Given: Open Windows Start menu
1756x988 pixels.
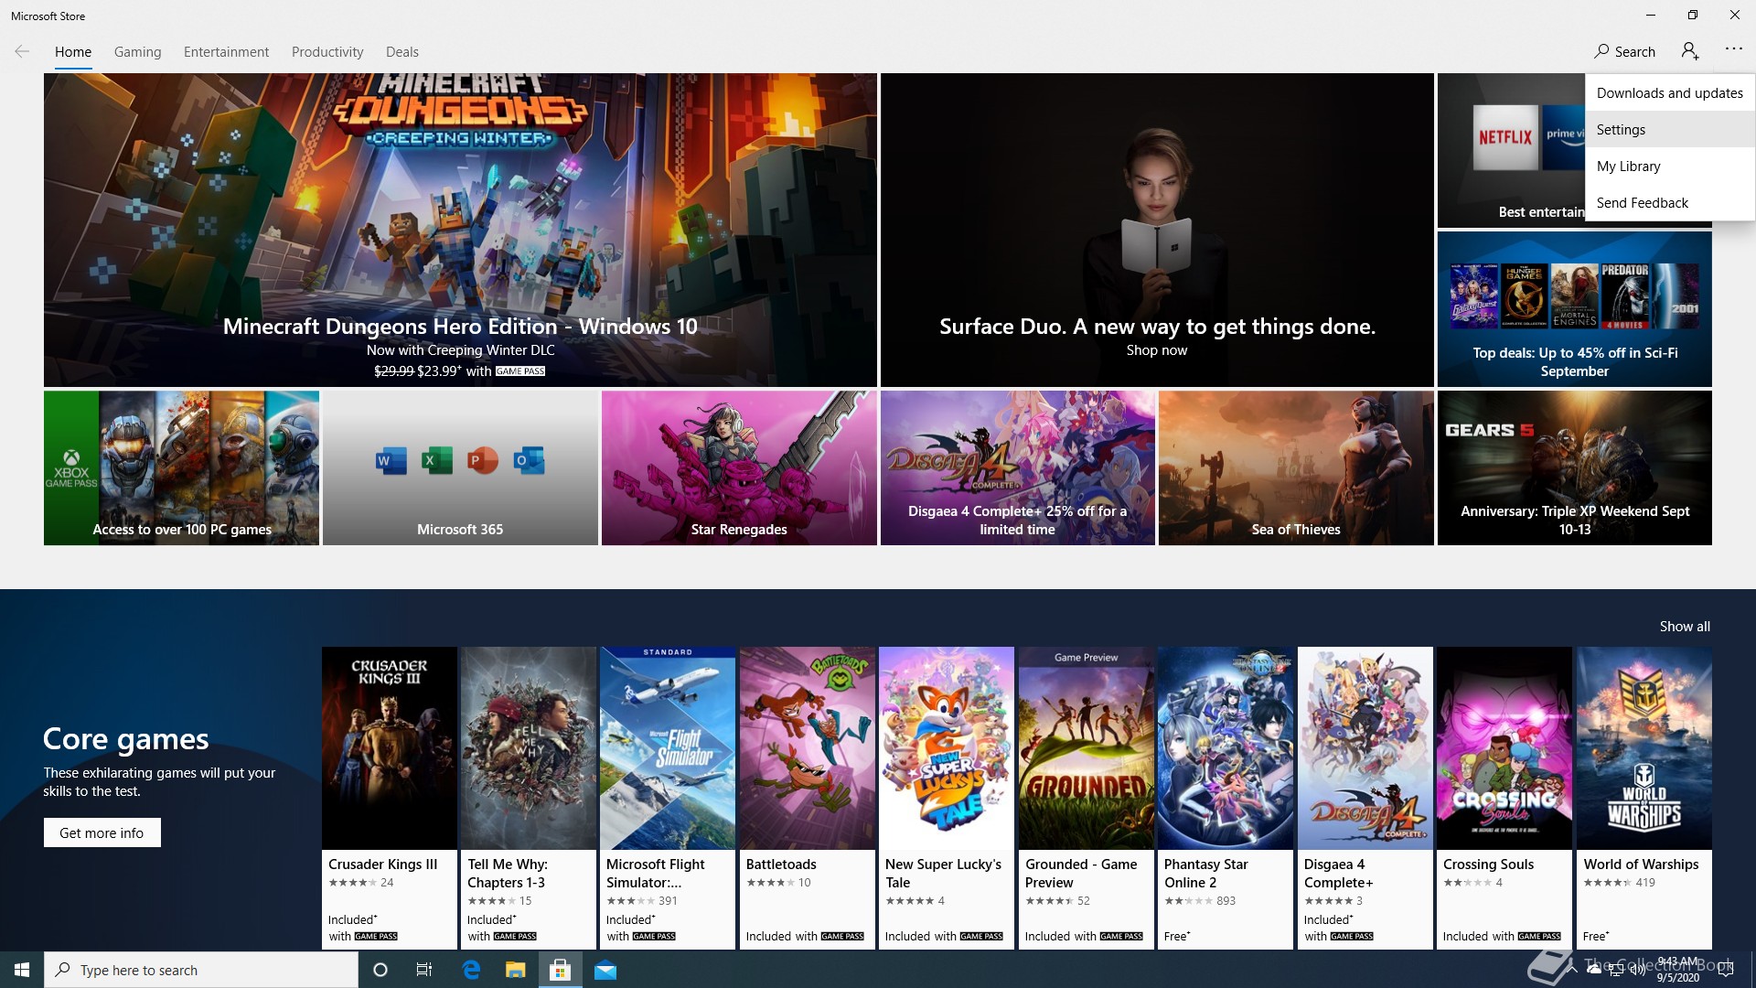Looking at the screenshot, I should (22, 970).
